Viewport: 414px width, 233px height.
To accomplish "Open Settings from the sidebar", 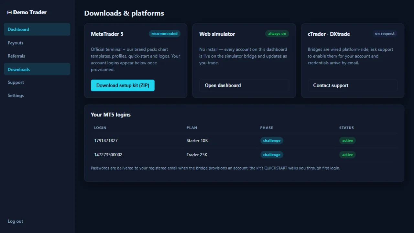I will 37,95.
